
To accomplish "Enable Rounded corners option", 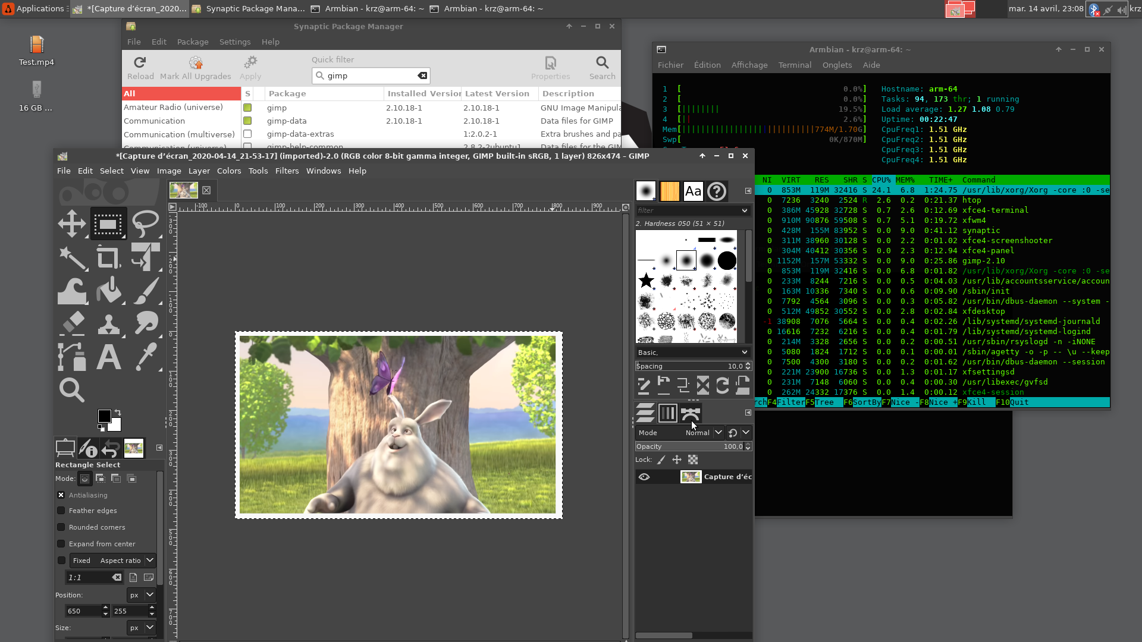I will (x=61, y=527).
